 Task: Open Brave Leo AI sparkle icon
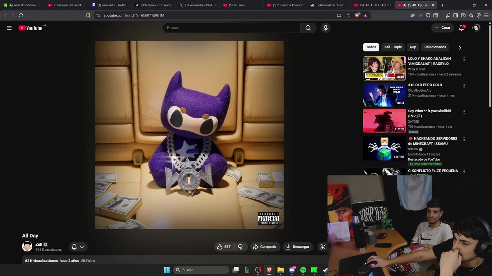pos(471,15)
